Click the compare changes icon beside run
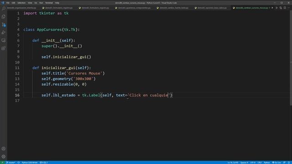Image resolution: width=292 pixels, height=164 pixels. pos(281,8)
